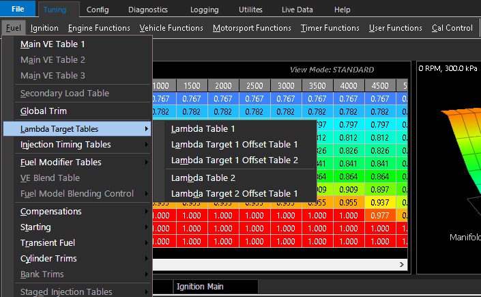The width and height of the screenshot is (481, 297).
Task: Open Lambda Table 2
Action: tap(235, 178)
